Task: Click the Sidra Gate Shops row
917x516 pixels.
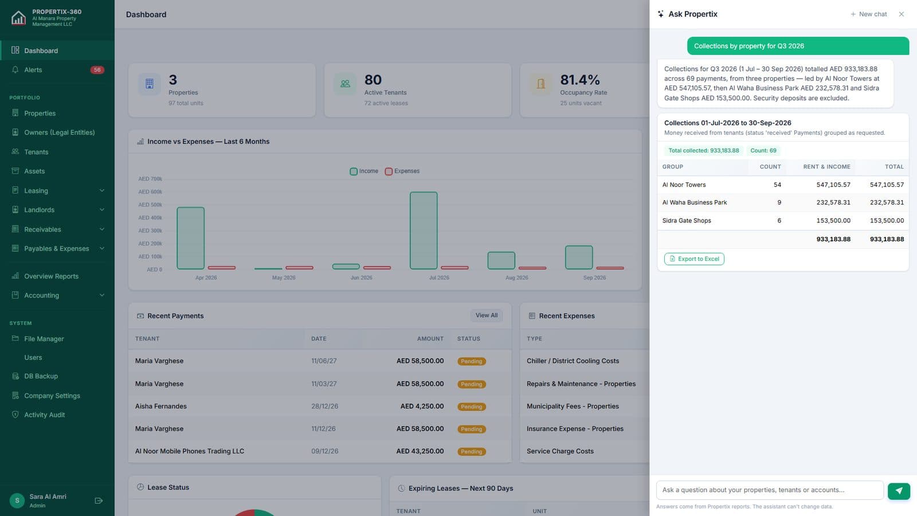Action: 783,221
